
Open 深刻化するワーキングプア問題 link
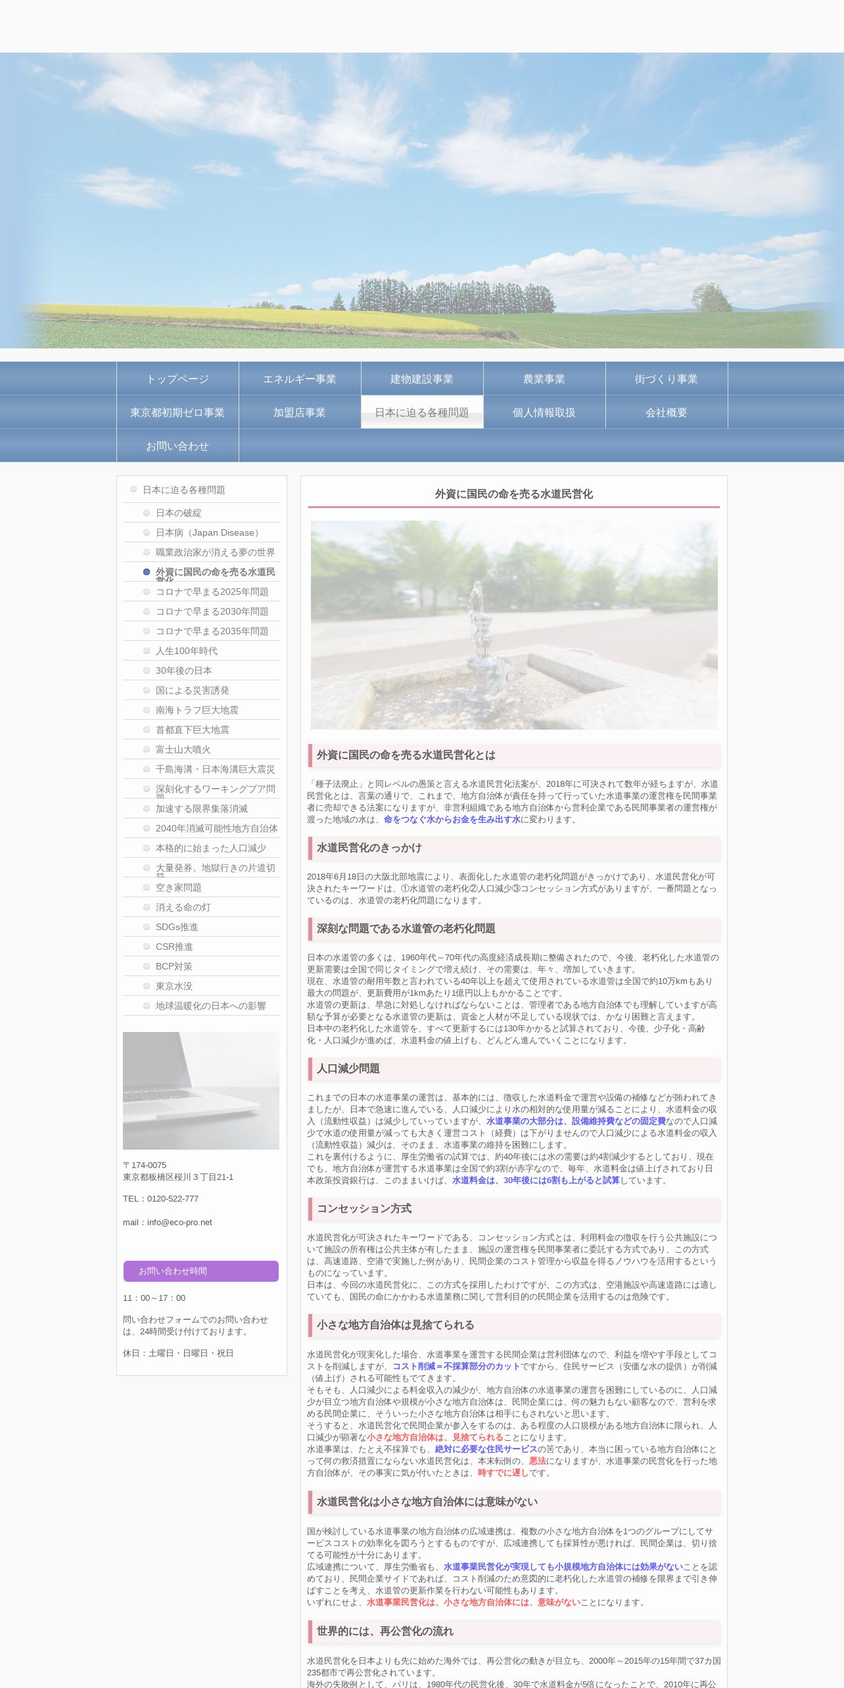202,789
